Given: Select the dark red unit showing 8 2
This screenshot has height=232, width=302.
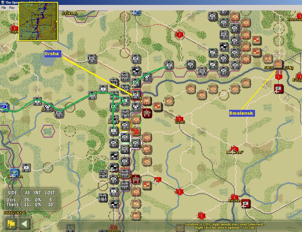Looking at the screenshot, I should (x=136, y=179).
